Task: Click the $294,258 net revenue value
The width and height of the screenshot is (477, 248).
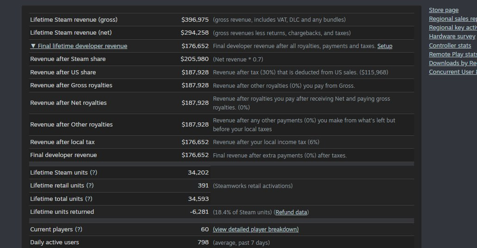Action: pos(195,33)
